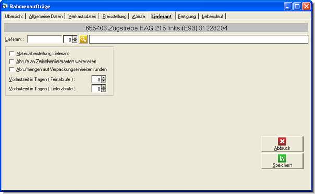Screen dimensions: 315x194
Task: Increase Vorlaufzeit Lieferabrufe days
Action: (x=103, y=87)
